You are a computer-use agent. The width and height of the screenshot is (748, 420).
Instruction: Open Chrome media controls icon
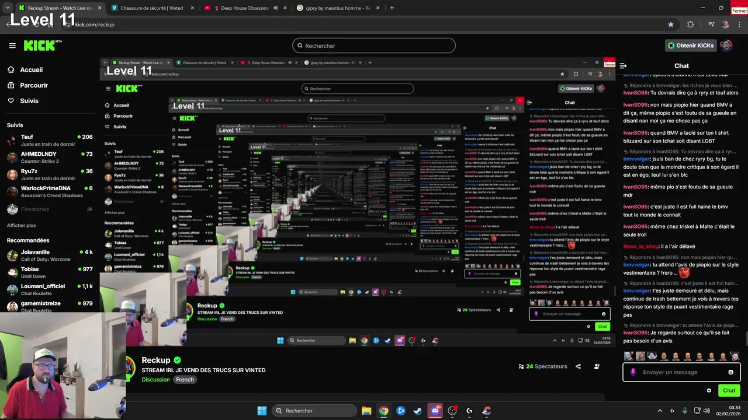pyautogui.click(x=711, y=24)
